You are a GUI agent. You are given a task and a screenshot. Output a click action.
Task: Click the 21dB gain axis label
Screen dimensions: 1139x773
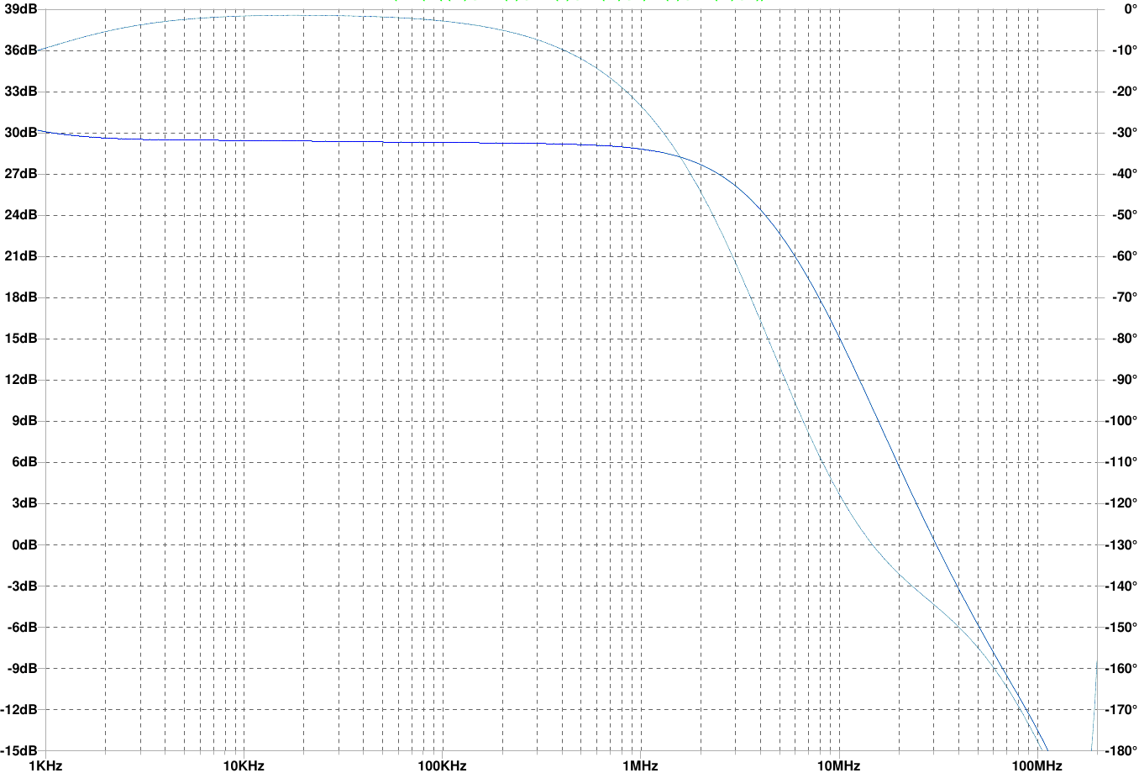(19, 256)
